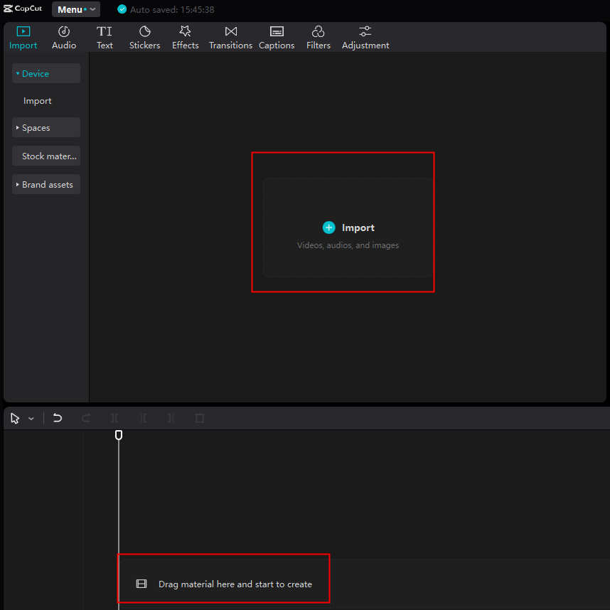The image size is (610, 610).
Task: Open the Captions panel
Action: [277, 36]
